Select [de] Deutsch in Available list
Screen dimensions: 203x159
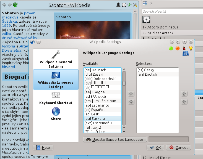point(102,70)
